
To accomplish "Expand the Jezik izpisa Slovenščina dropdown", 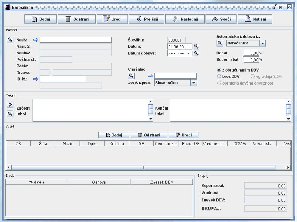I will click(x=193, y=83).
